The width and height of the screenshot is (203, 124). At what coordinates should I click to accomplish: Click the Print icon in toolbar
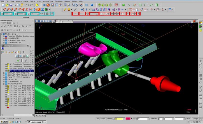pyautogui.click(x=15, y=5)
